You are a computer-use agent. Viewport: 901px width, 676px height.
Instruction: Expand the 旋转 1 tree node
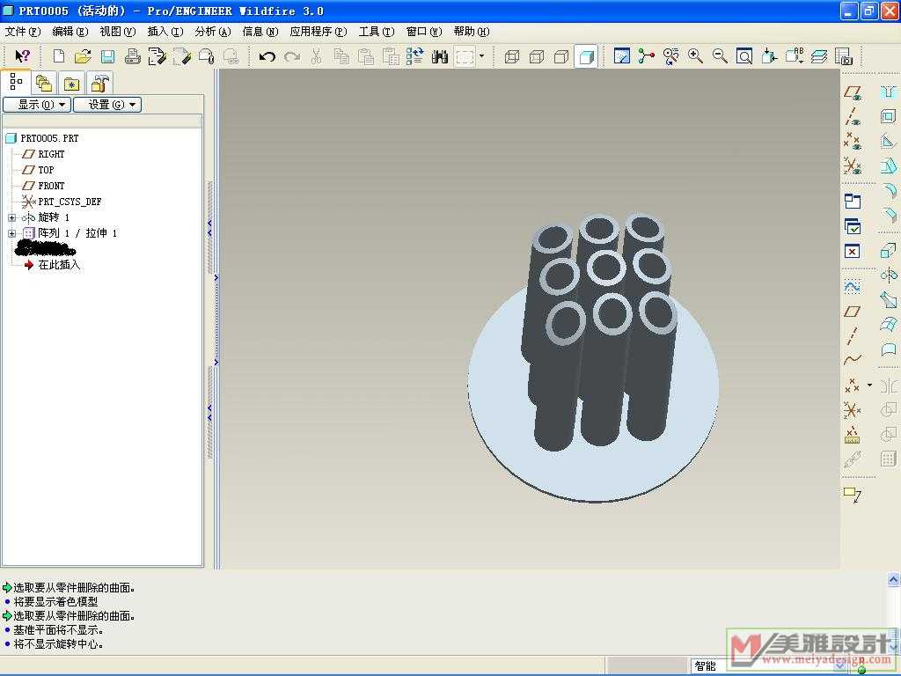pyautogui.click(x=11, y=218)
